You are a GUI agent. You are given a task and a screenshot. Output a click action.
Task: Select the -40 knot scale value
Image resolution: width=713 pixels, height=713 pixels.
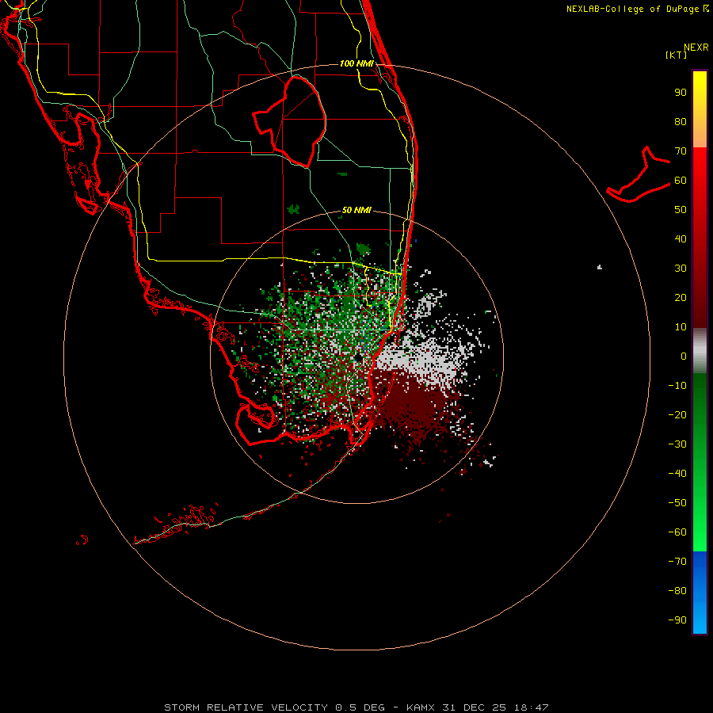[677, 474]
